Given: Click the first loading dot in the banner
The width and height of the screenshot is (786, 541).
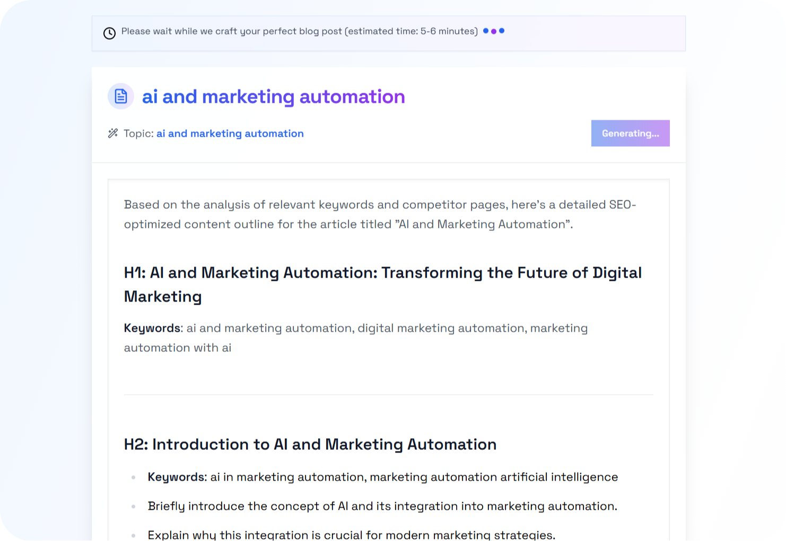Looking at the screenshot, I should click(x=486, y=31).
